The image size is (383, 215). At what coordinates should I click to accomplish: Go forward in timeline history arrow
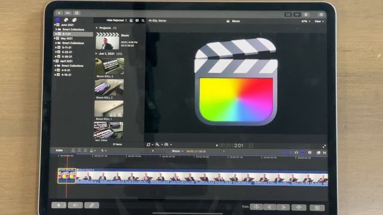pyautogui.click(x=223, y=151)
